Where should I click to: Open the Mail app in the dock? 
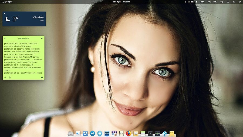coord(136,133)
